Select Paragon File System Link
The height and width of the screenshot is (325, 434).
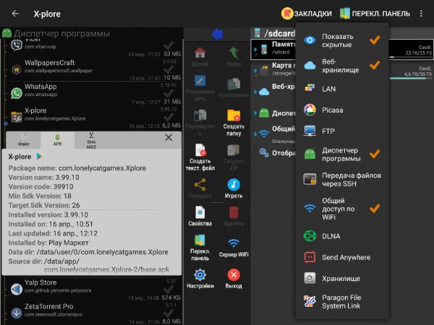click(342, 301)
